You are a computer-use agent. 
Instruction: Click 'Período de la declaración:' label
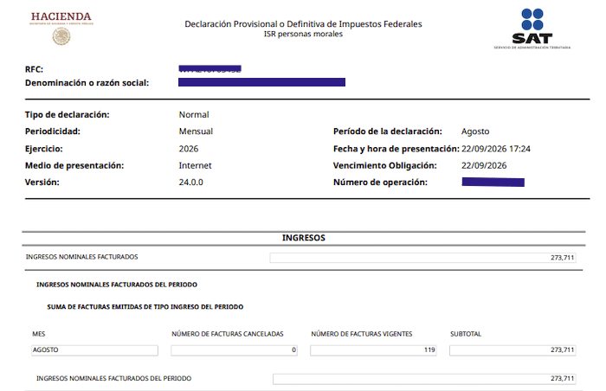click(x=388, y=131)
